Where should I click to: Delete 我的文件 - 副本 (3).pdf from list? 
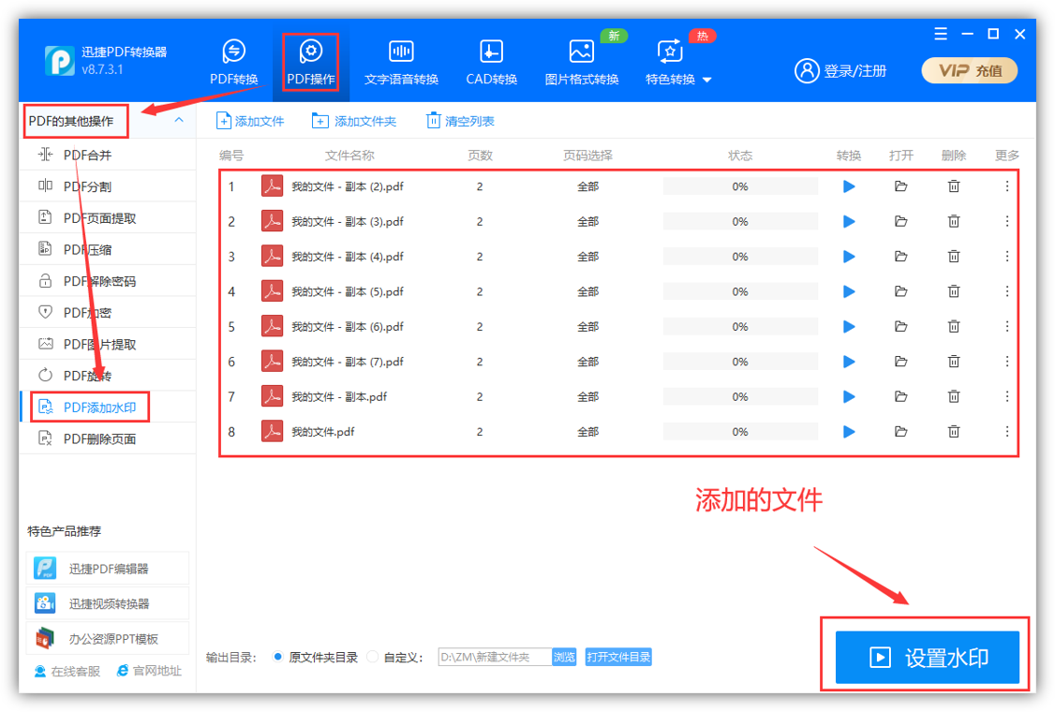[x=954, y=221]
